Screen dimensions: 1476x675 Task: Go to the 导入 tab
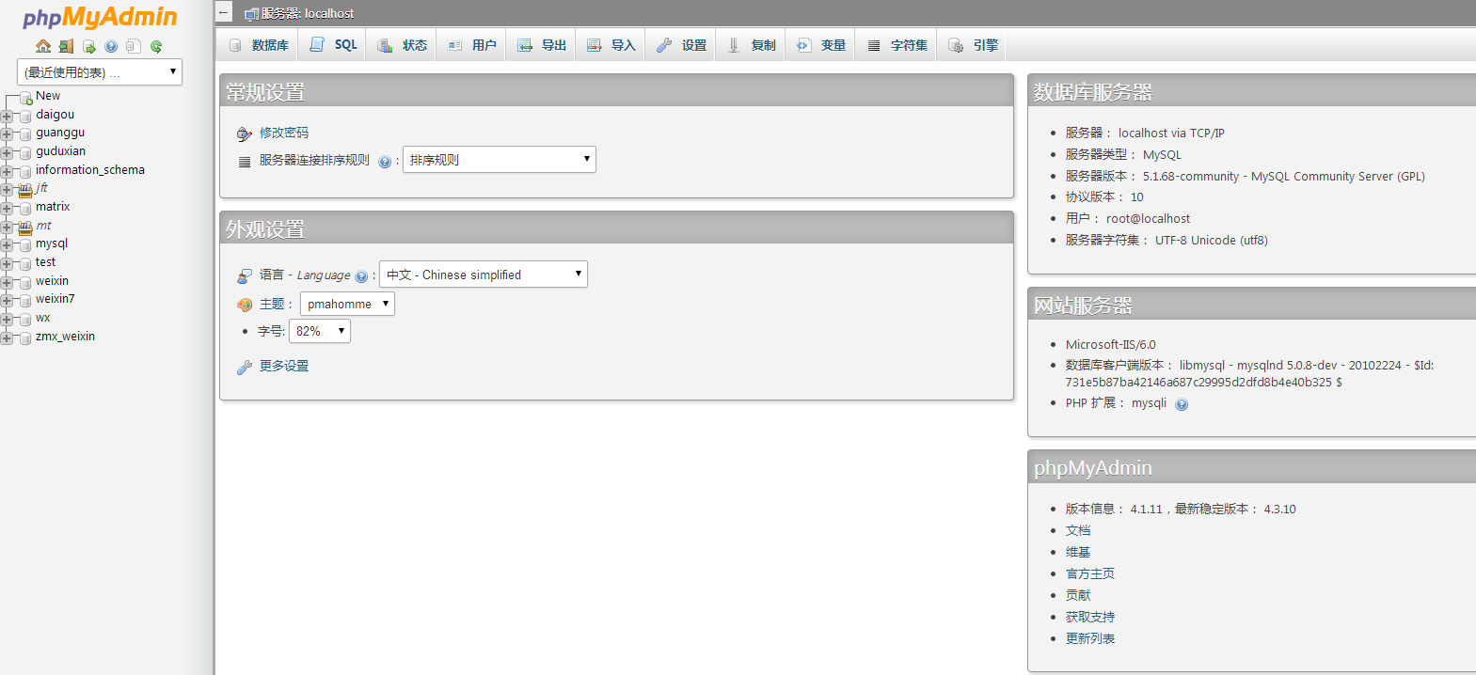611,45
